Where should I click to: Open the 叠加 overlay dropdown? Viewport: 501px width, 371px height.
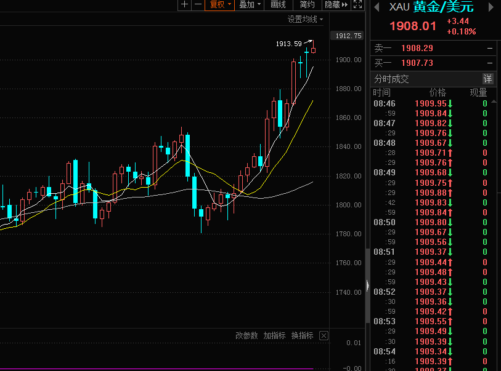pos(250,4)
